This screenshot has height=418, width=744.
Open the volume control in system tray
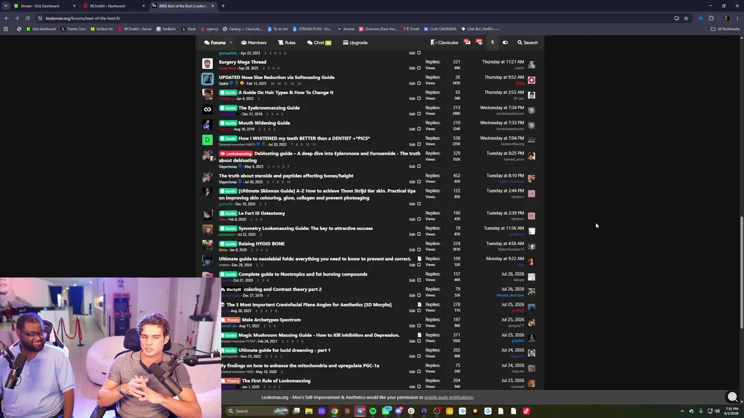pos(718,411)
